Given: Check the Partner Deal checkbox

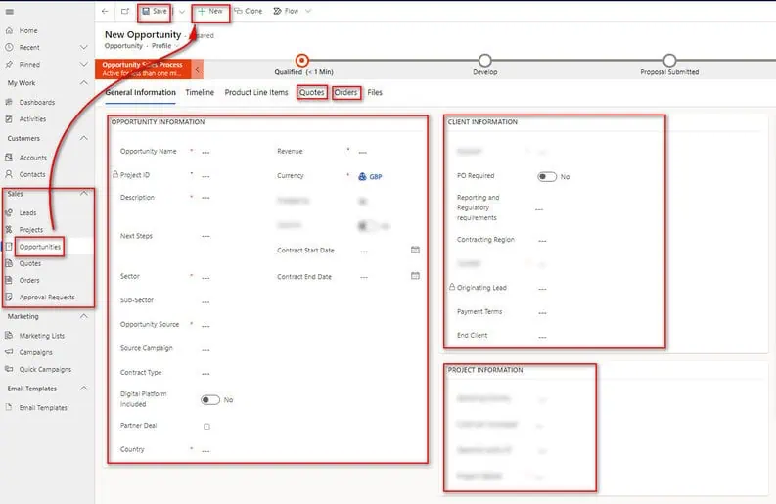Looking at the screenshot, I should pos(206,427).
